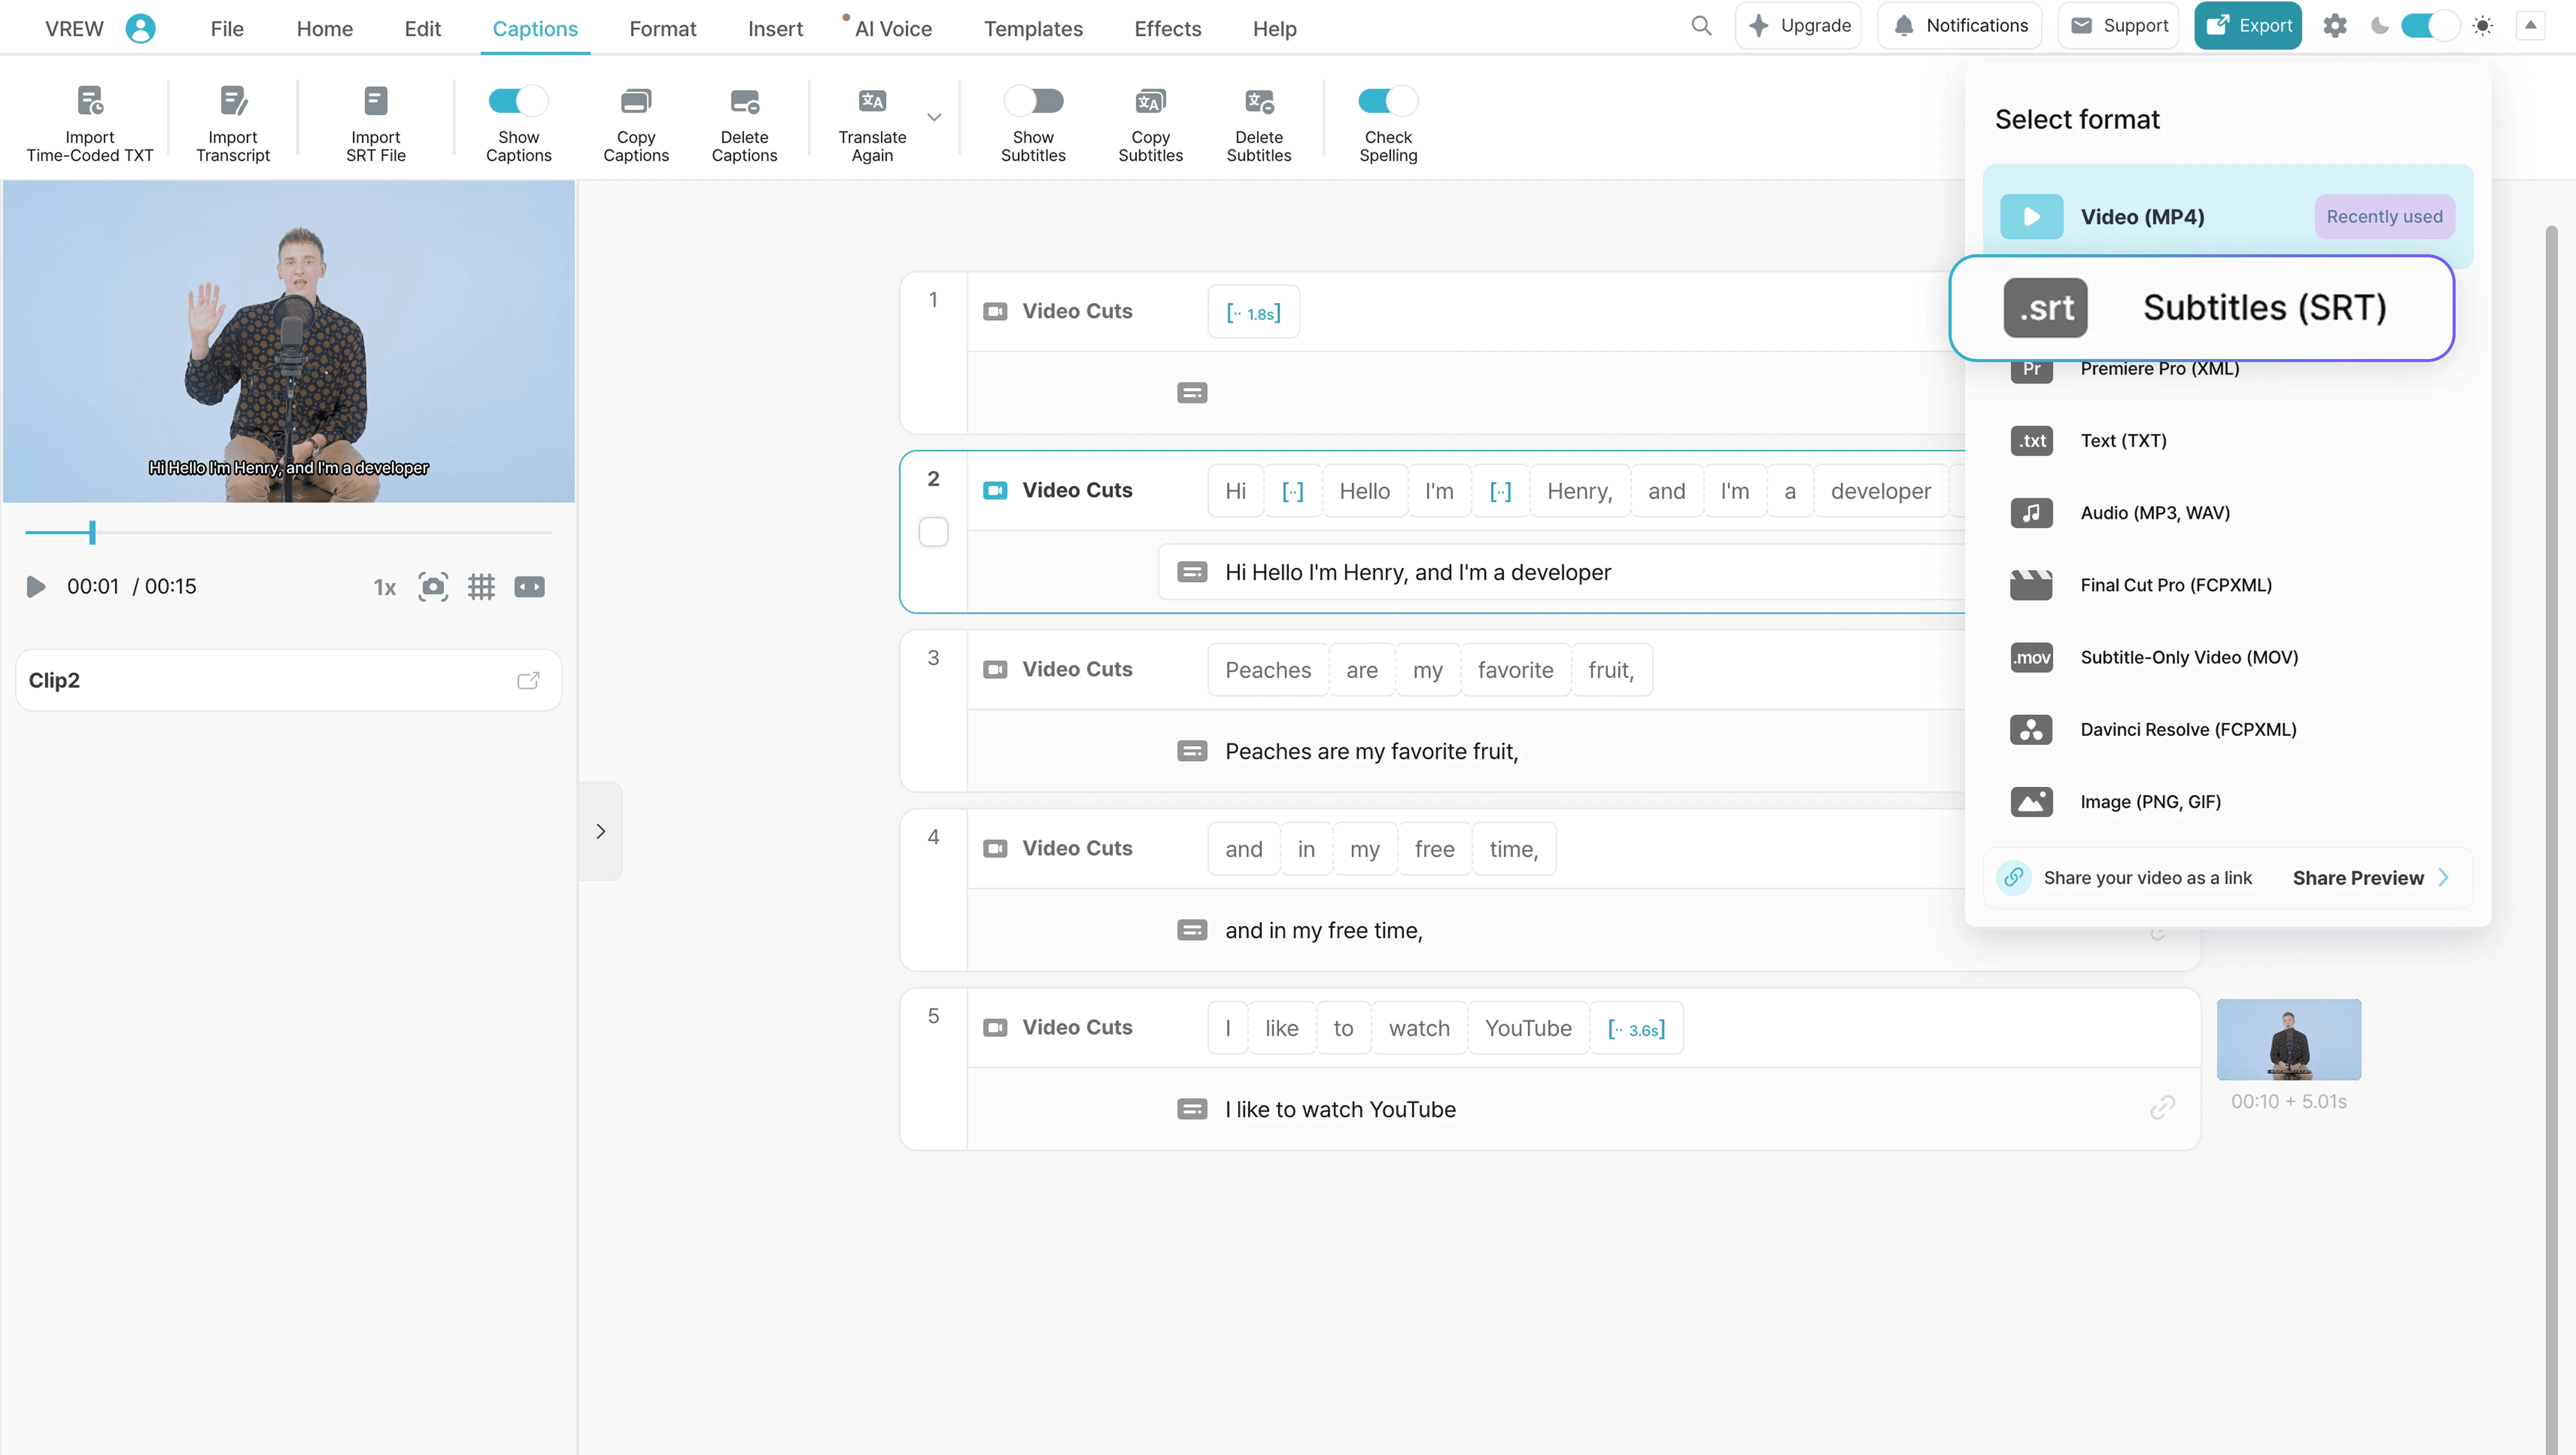Expand the side panel chevron arrow
The width and height of the screenshot is (2576, 1455).
600,831
